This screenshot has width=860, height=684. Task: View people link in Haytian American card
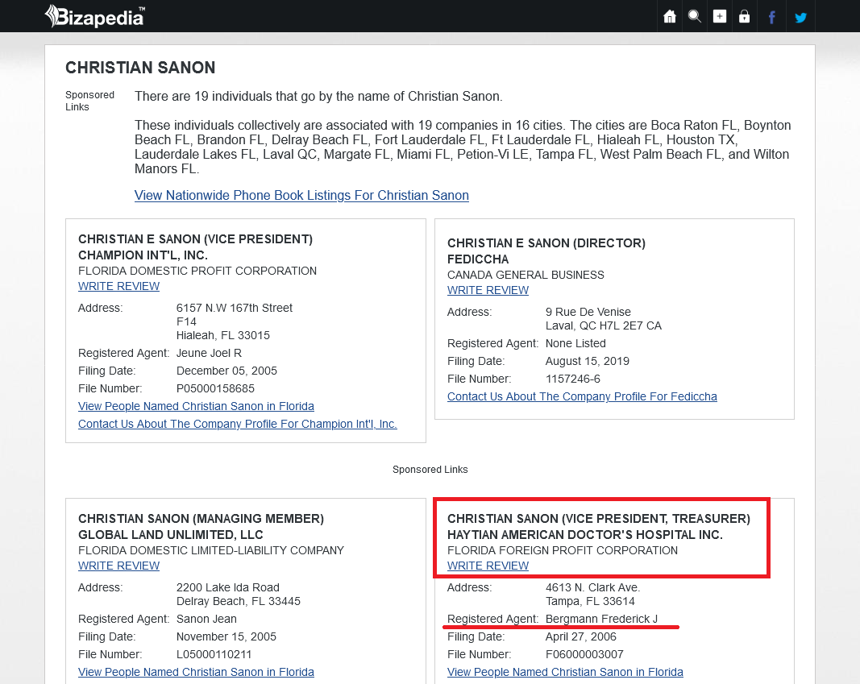[x=566, y=672]
